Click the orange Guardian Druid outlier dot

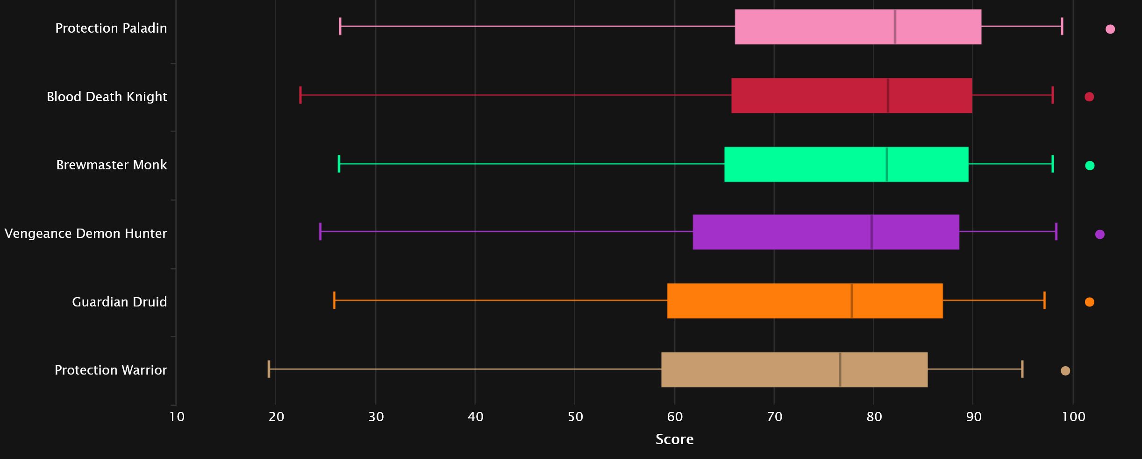tap(1089, 302)
